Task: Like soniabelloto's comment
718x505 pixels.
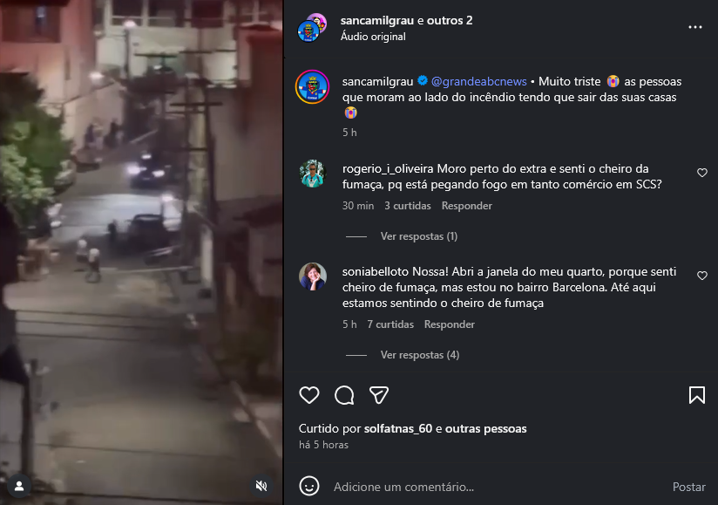Action: tap(702, 276)
